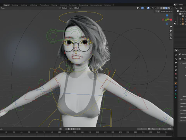The image size is (186, 140).
Task: Open the Pose Options dropdown
Action: (167, 11)
